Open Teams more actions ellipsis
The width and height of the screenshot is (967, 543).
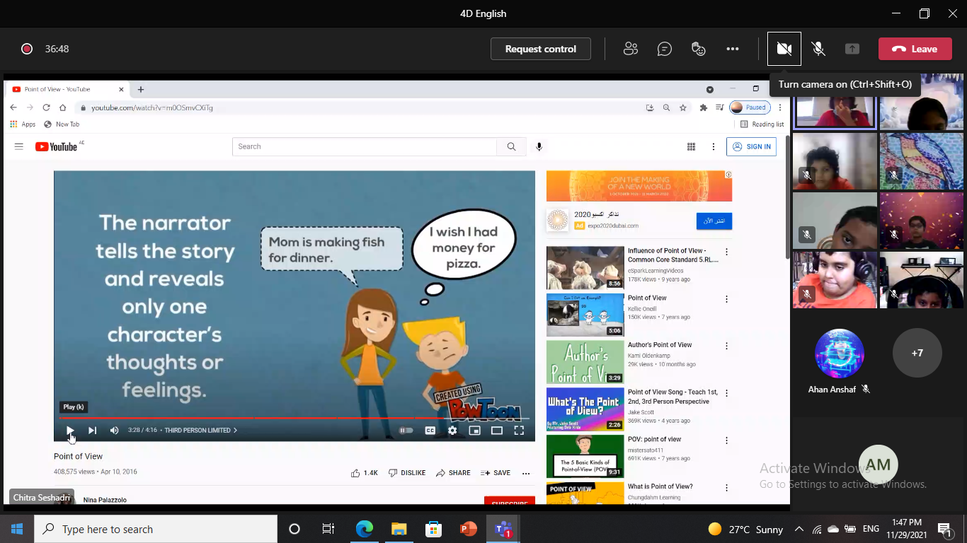coord(733,49)
